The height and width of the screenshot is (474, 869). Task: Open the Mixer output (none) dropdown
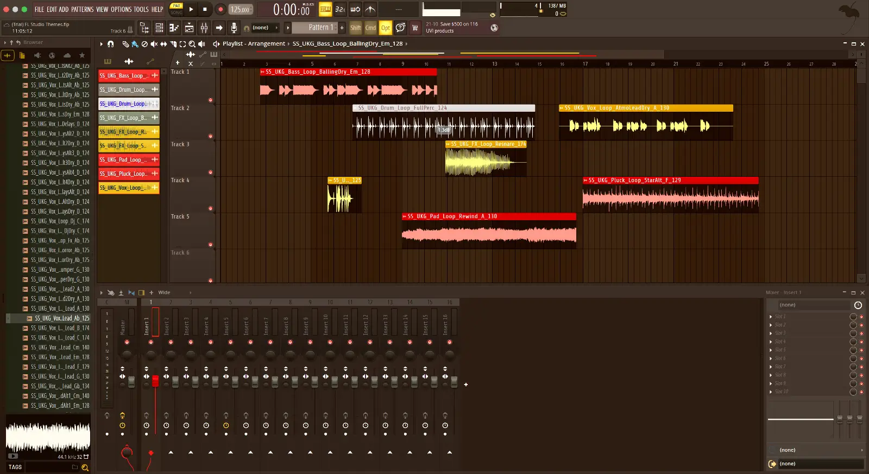(820, 464)
